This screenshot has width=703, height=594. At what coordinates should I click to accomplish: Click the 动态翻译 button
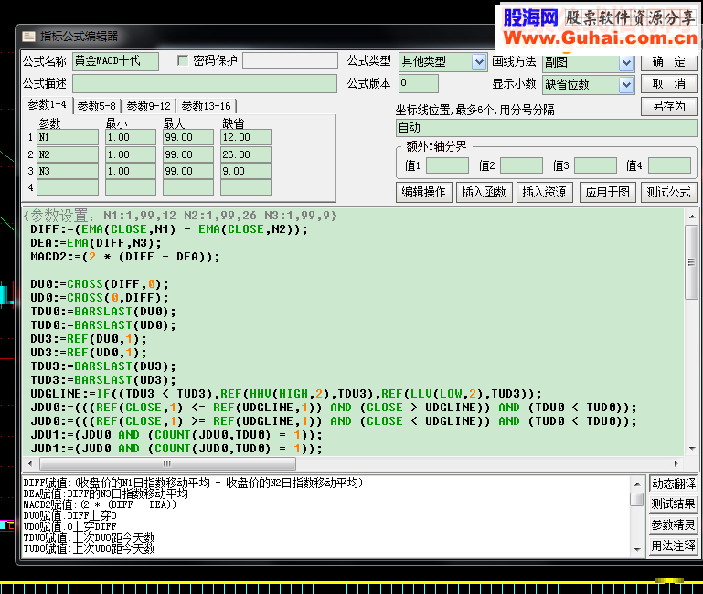pos(674,483)
